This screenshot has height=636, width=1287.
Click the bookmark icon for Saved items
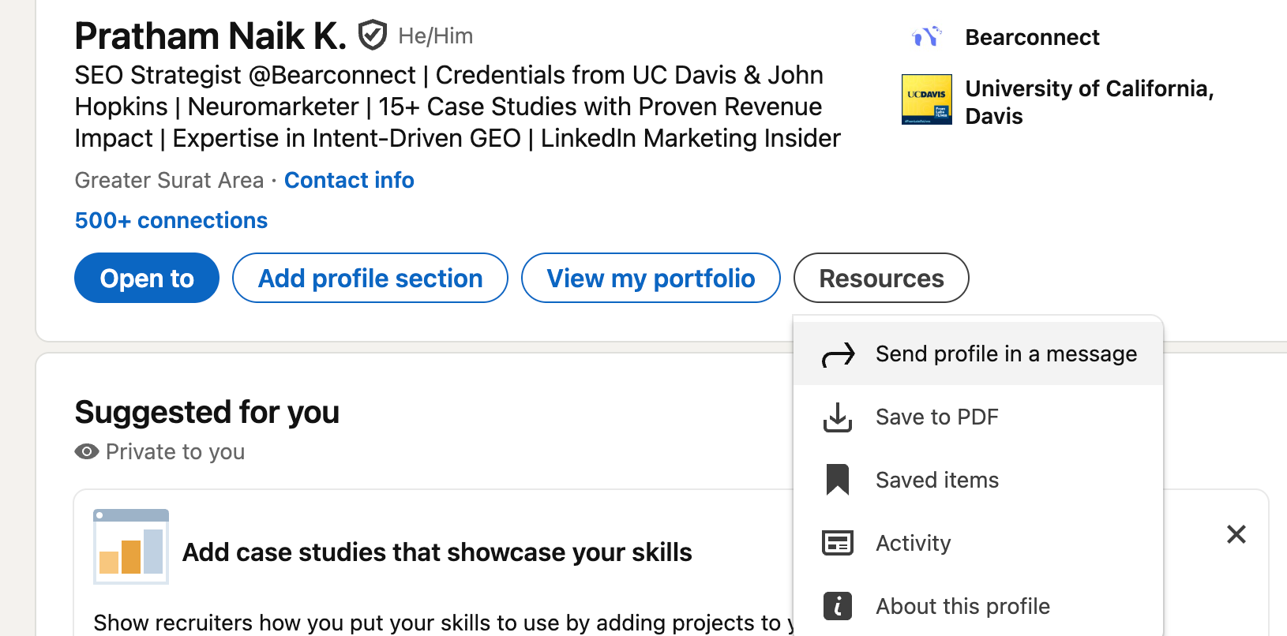(838, 480)
